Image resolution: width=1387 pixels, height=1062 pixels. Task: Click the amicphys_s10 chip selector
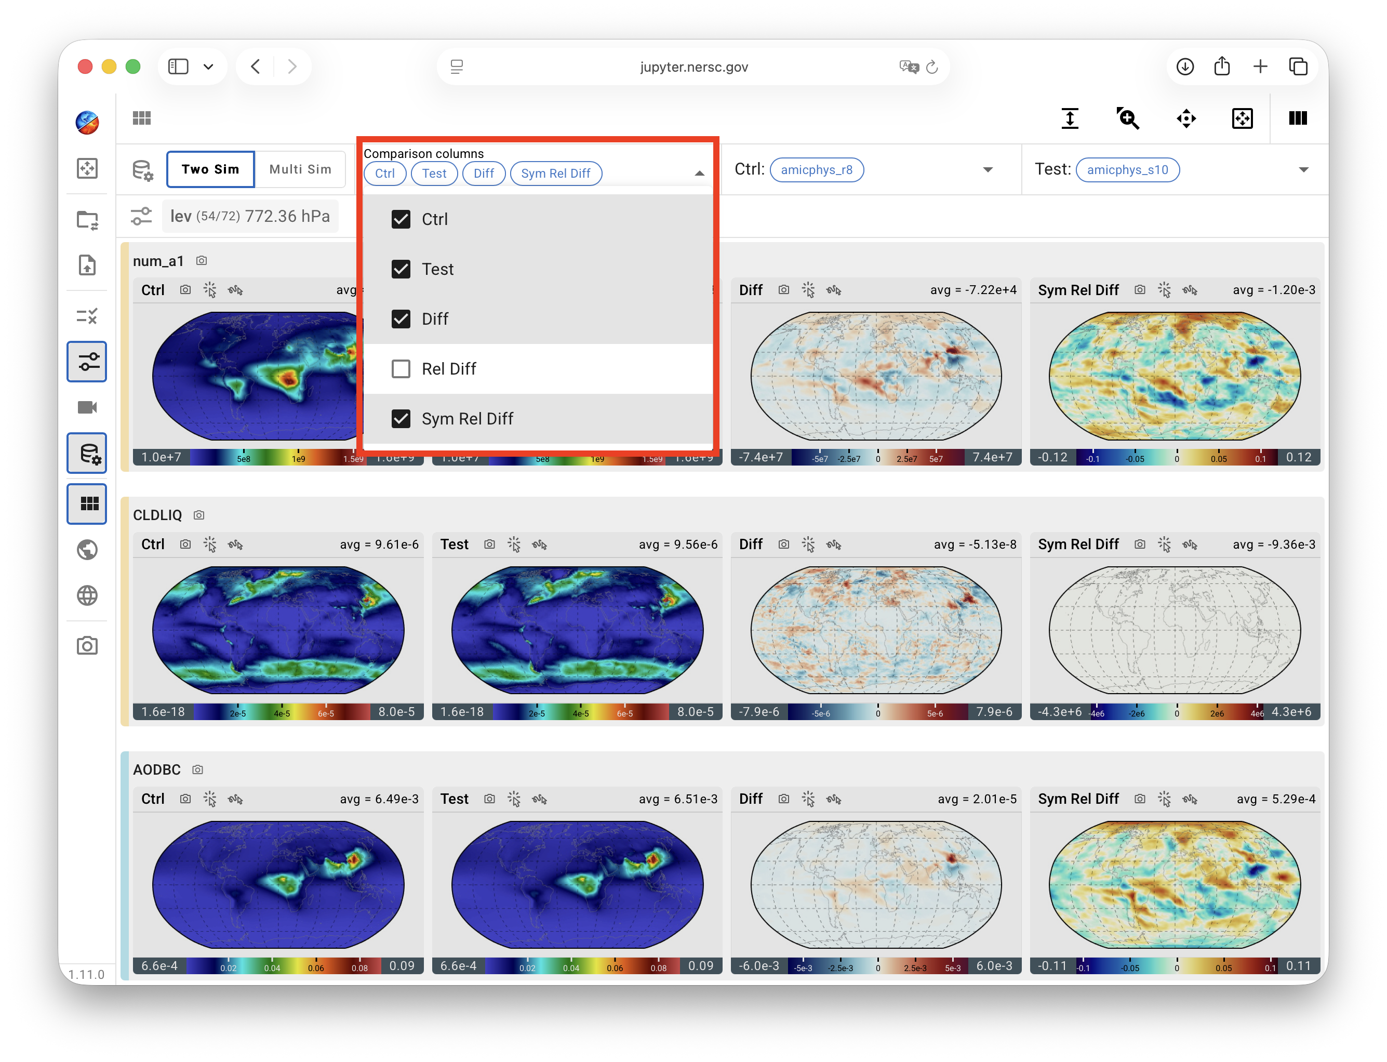click(1127, 169)
